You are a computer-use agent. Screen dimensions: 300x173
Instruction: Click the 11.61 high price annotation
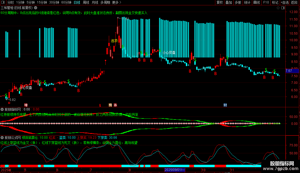pos(125,19)
